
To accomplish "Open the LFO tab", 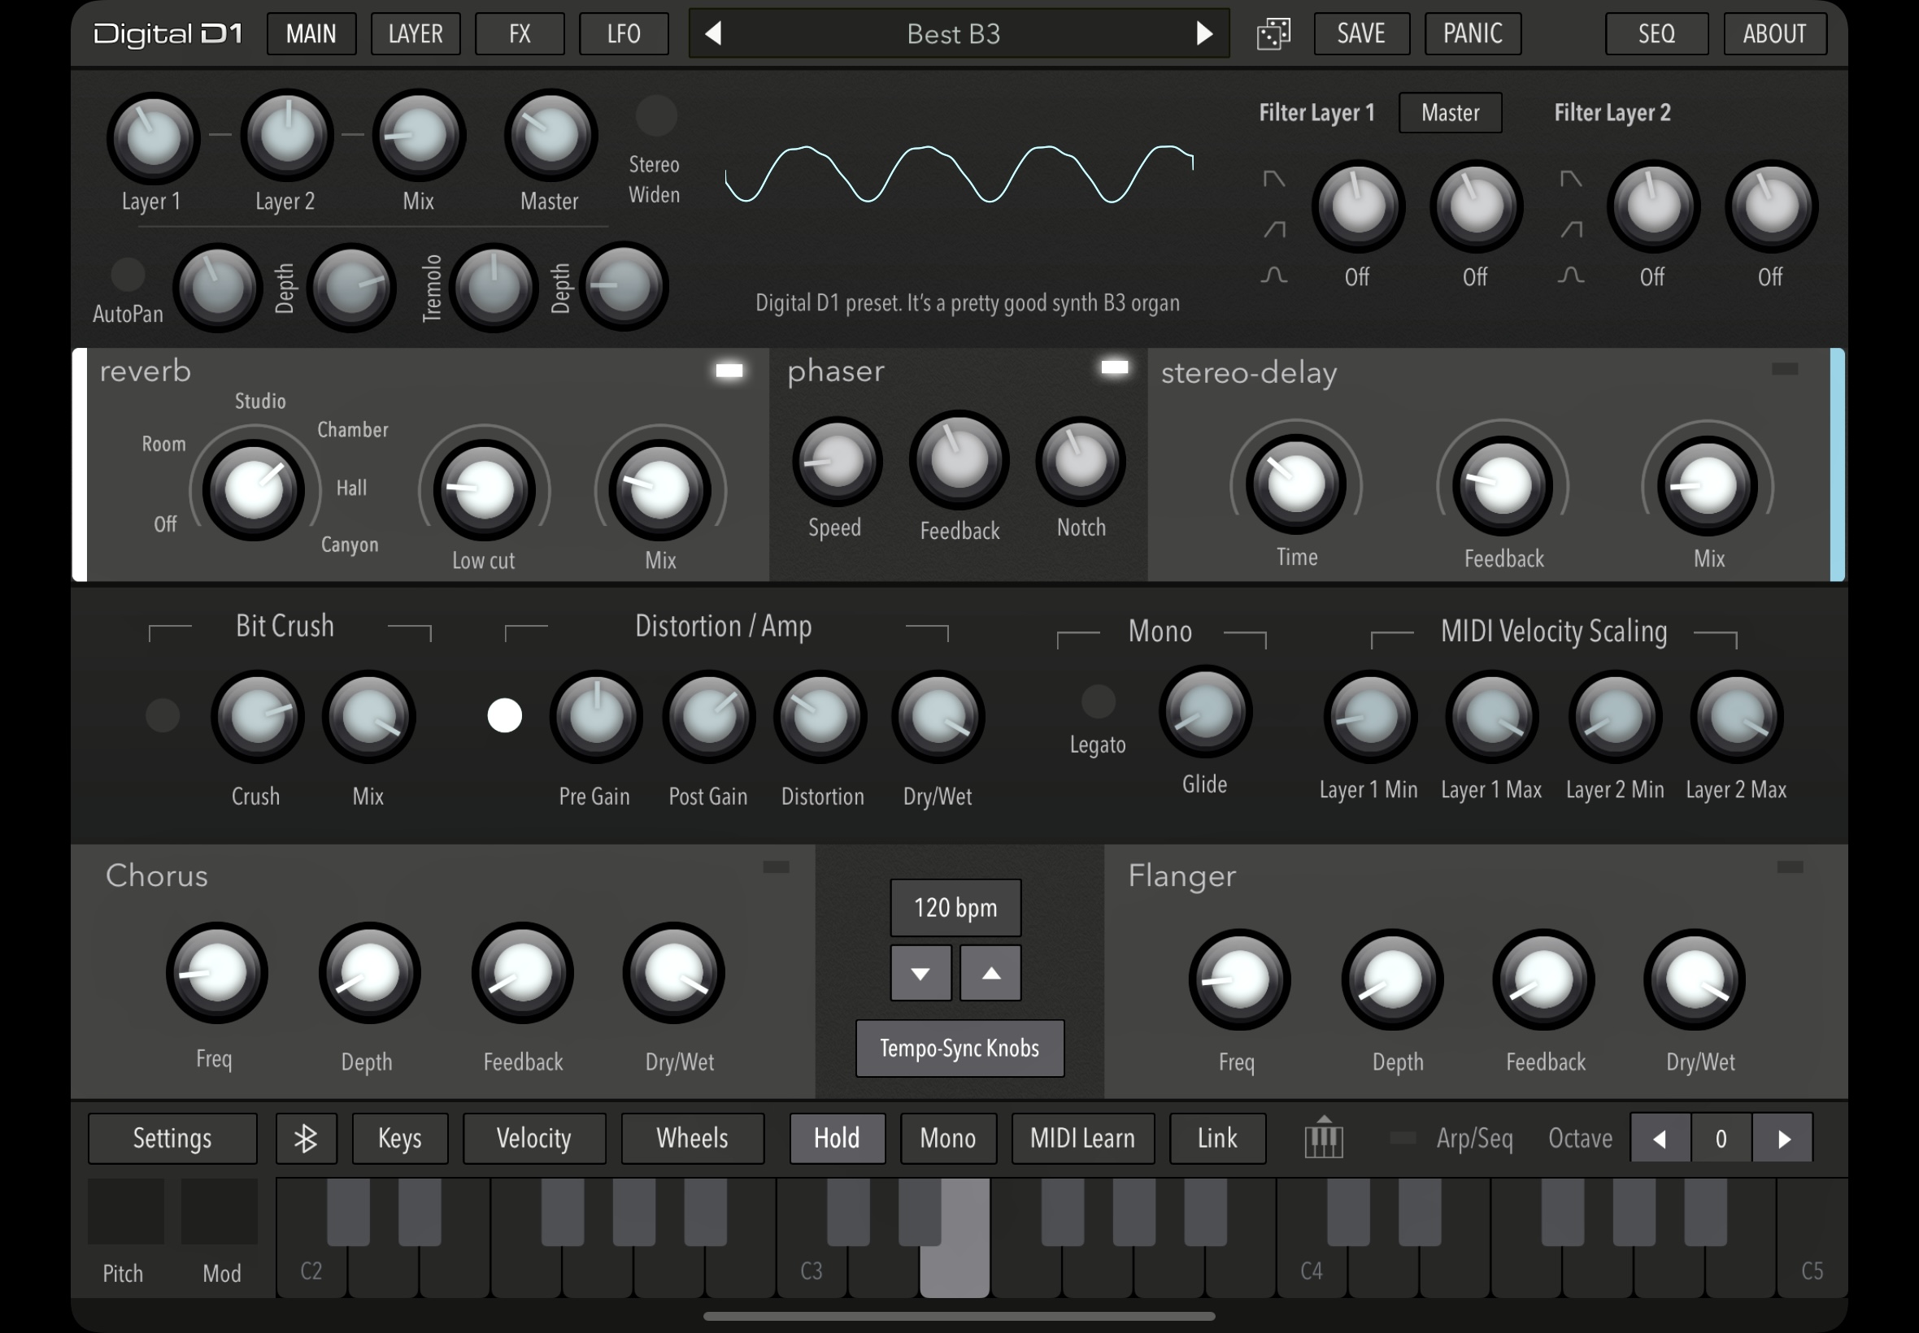I will point(623,33).
